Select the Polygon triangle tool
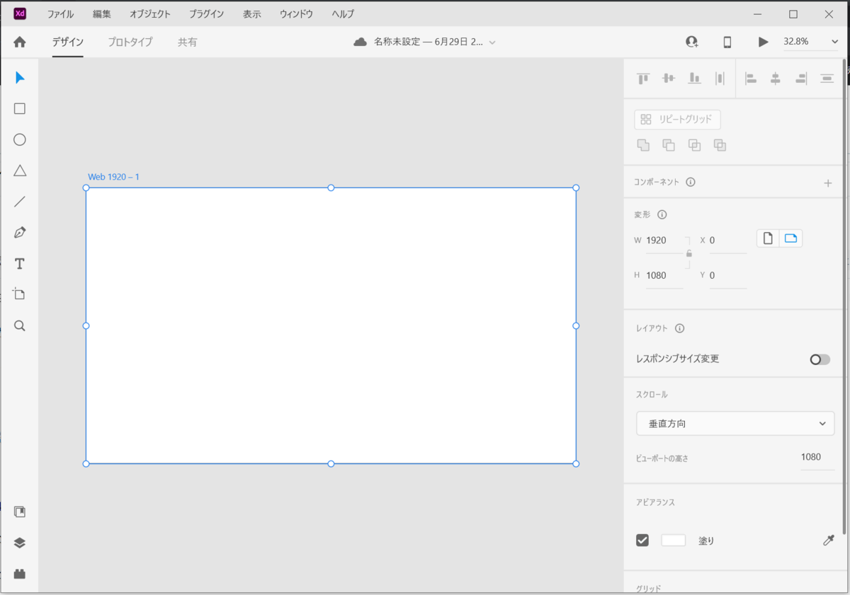The height and width of the screenshot is (595, 850). pos(20,171)
